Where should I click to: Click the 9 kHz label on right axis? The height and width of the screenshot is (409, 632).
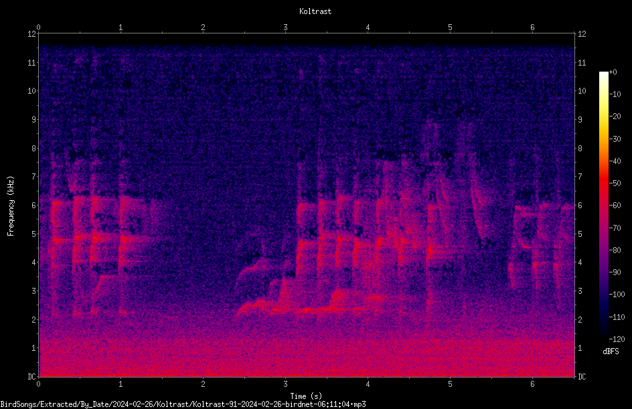click(x=580, y=120)
